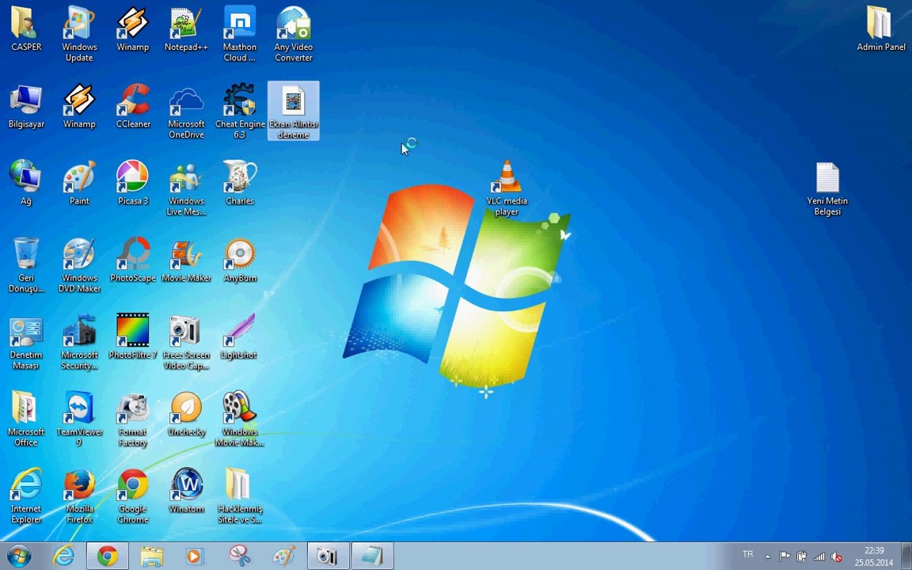Open the Windows Start menu orb

tap(19, 556)
